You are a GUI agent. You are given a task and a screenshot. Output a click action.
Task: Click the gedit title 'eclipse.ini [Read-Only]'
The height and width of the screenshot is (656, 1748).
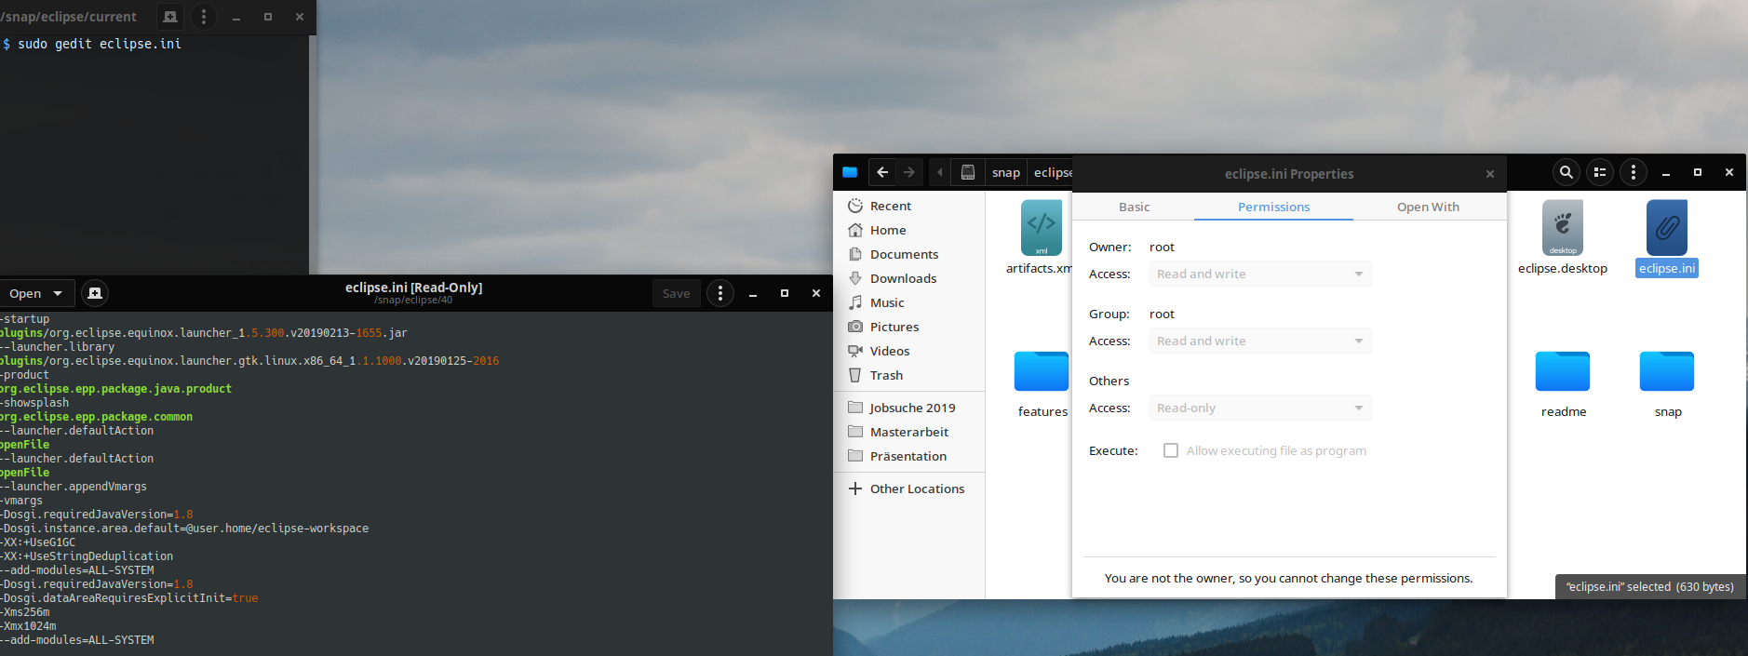[413, 288]
